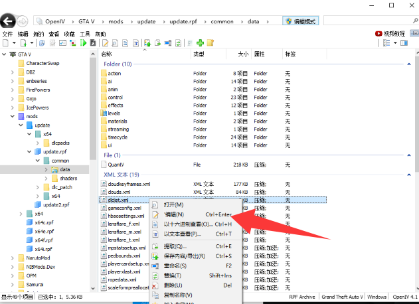
Task: Choose 重命名(S) in context menu
Action: [195, 266]
